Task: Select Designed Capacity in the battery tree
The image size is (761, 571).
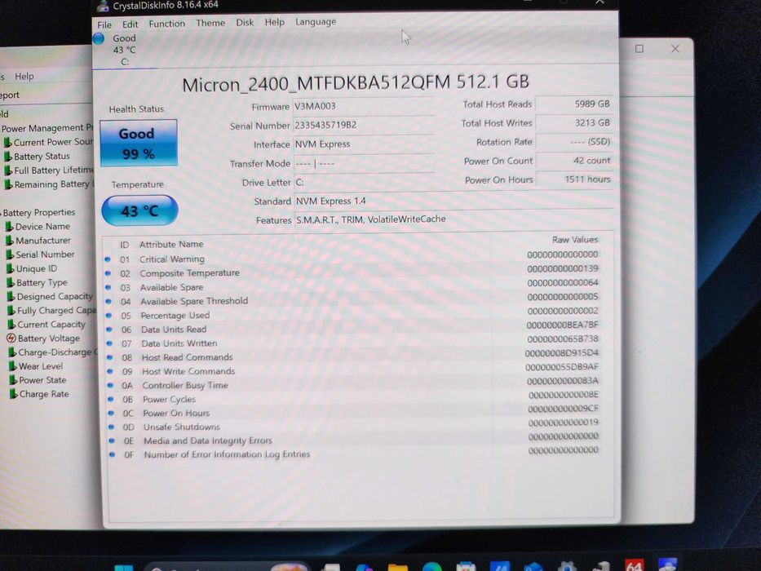Action: click(x=55, y=296)
